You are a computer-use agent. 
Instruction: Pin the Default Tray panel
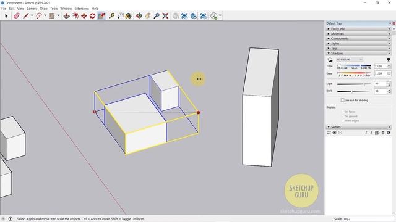click(x=390, y=23)
